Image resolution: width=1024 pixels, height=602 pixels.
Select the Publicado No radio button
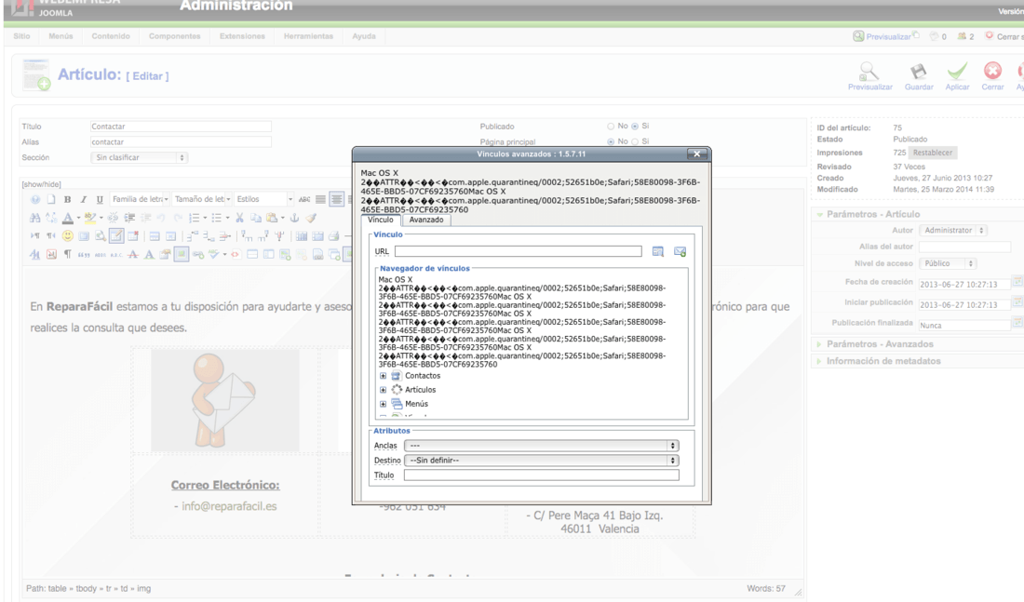pyautogui.click(x=611, y=126)
